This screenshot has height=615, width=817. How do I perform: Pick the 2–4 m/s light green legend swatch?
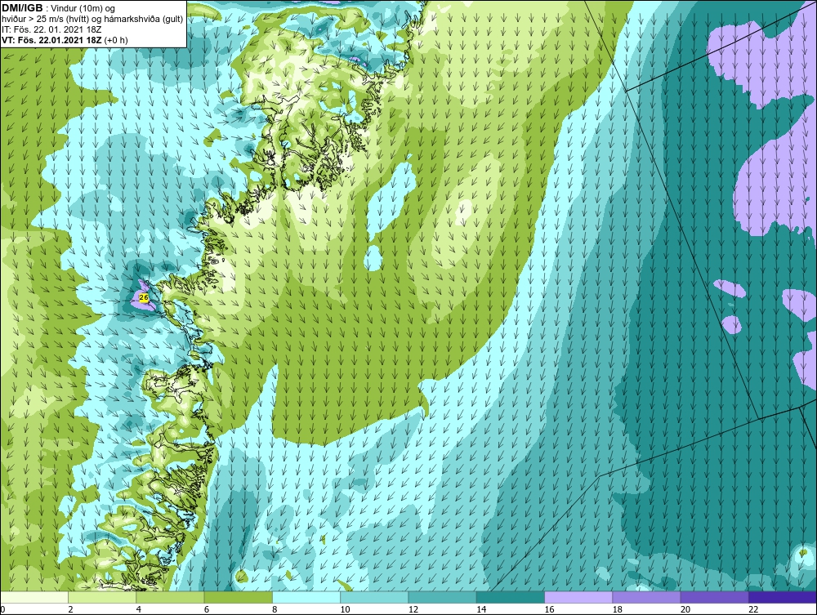[102, 597]
